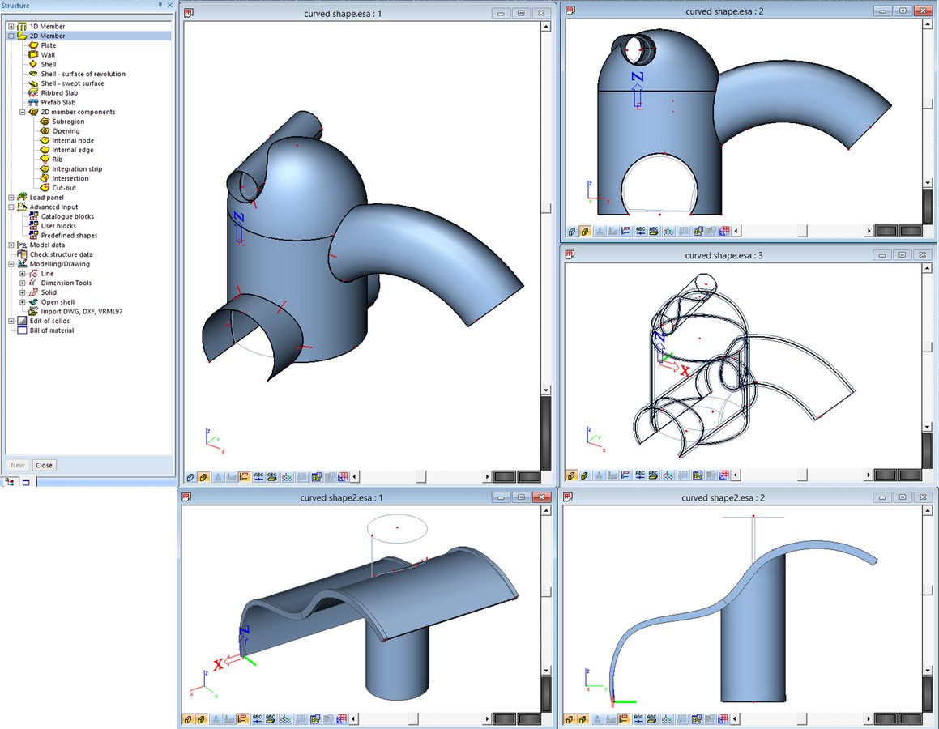The height and width of the screenshot is (729, 939).
Task: Click horizontal scrollbar thumb in curved shape.esa : 2
Action: point(802,231)
